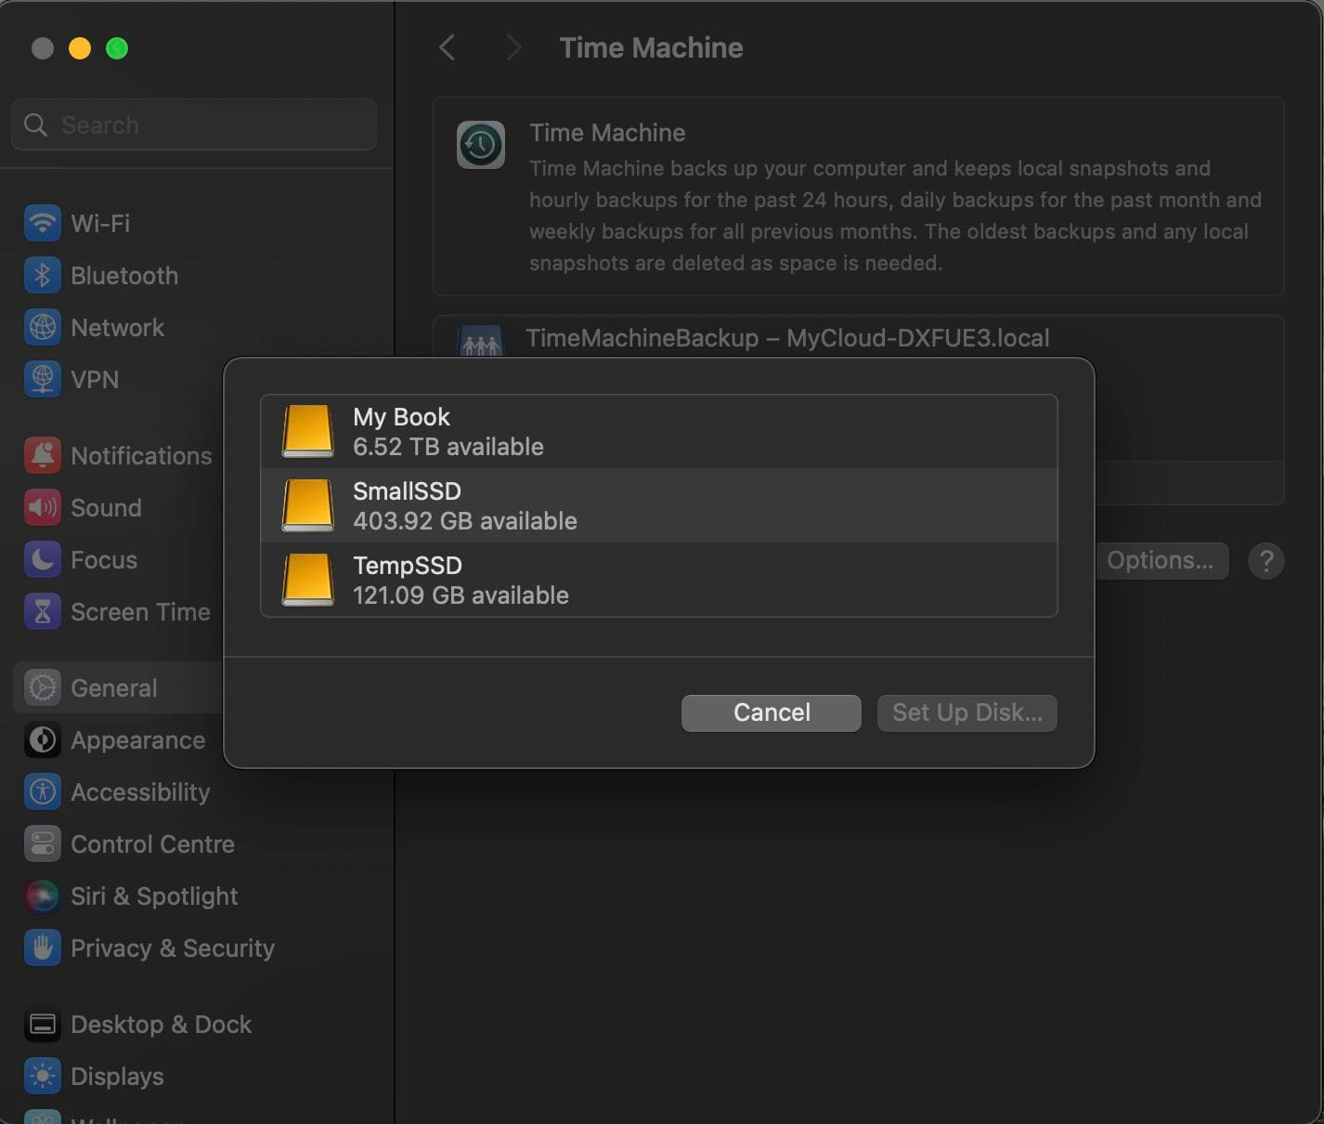Select the TempSSD disk name
The width and height of the screenshot is (1324, 1124).
tap(408, 566)
